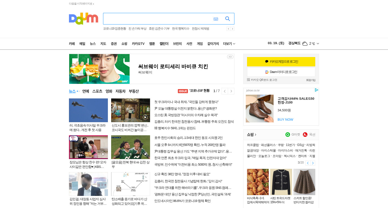Open the fighter jets news thumbnail
388x208 pixels.
[x=88, y=110]
